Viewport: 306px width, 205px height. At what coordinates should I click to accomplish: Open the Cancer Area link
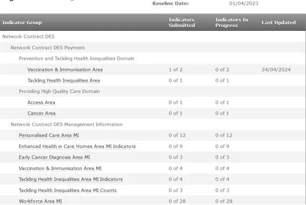(41, 114)
